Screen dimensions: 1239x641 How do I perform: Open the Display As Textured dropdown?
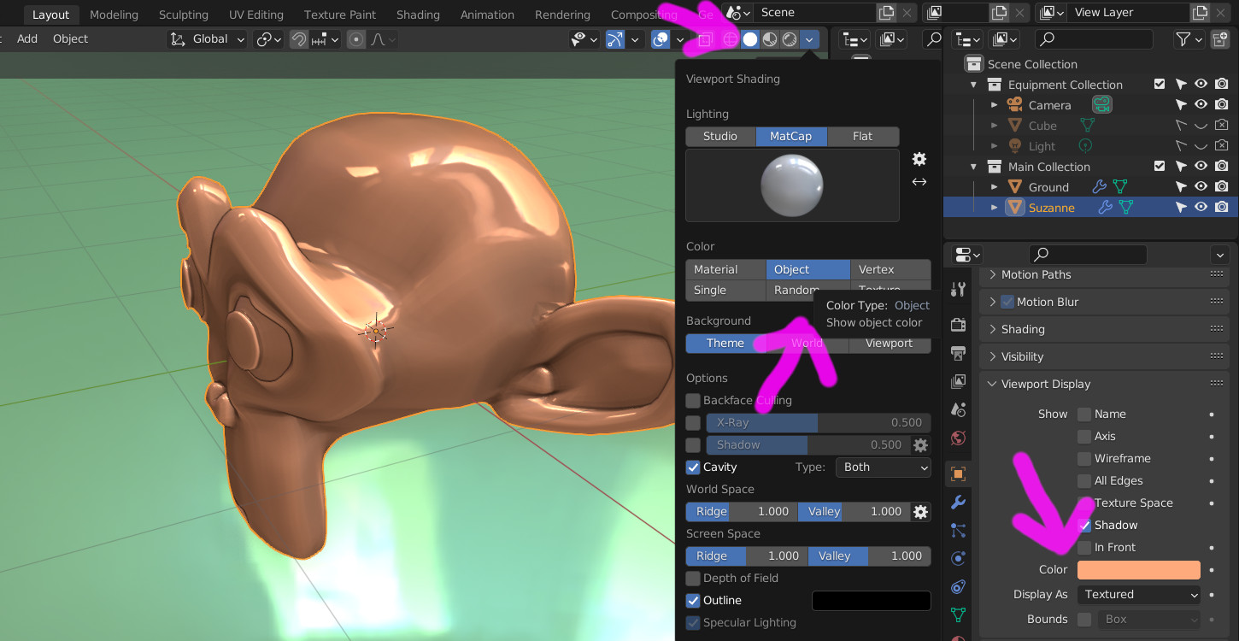(1139, 594)
